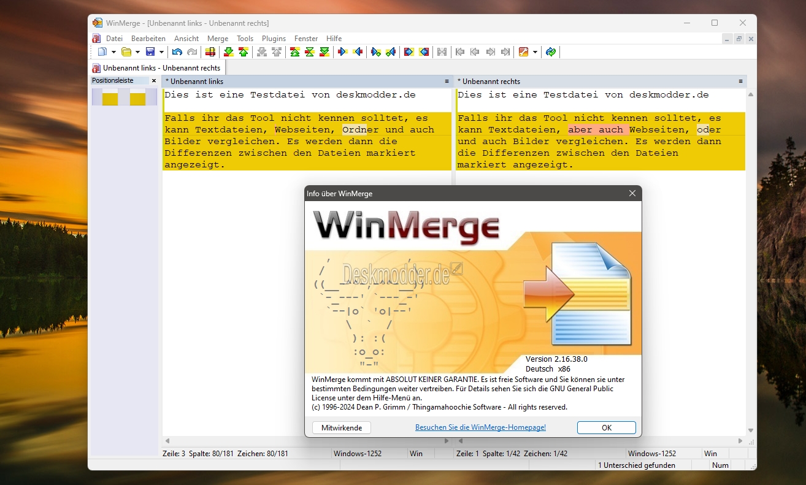
Task: Click right pane Windows-1252 status entry
Action: [x=652, y=454]
